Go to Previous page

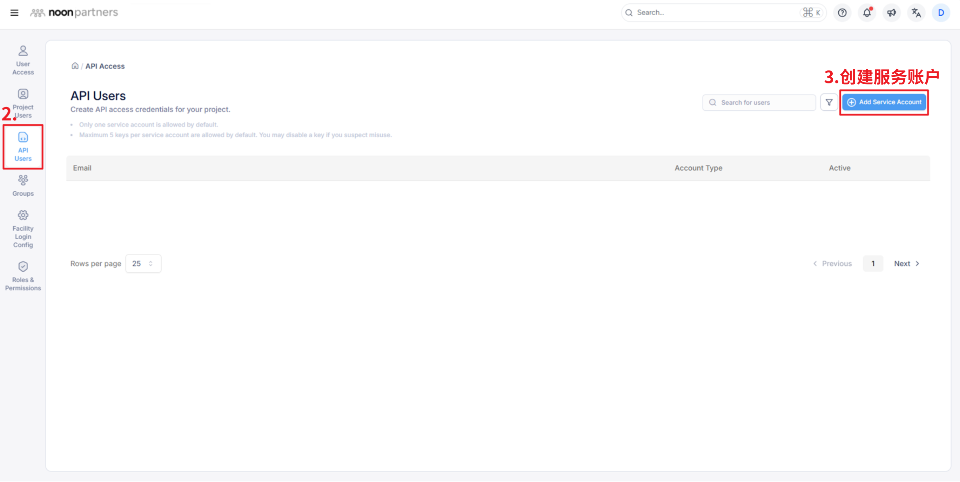[832, 263]
